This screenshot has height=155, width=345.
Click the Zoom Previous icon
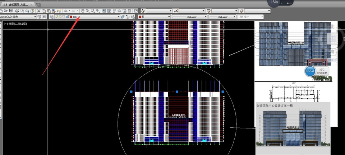[98, 11]
